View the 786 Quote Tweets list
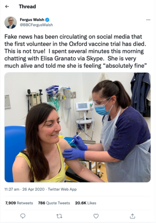This screenshot has height=223, width=156. [x=54, y=203]
